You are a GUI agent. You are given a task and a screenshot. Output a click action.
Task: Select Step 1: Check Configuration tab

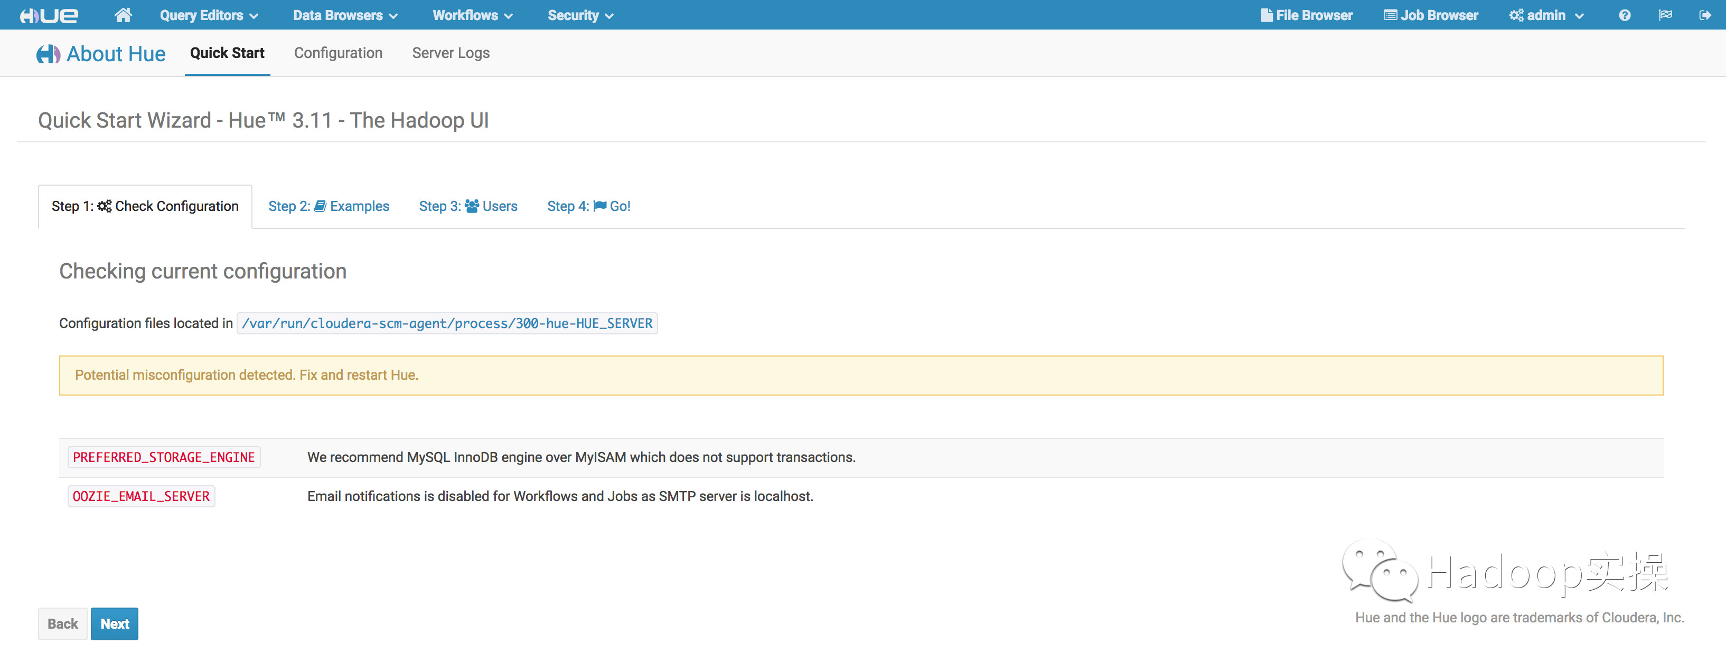(x=145, y=206)
